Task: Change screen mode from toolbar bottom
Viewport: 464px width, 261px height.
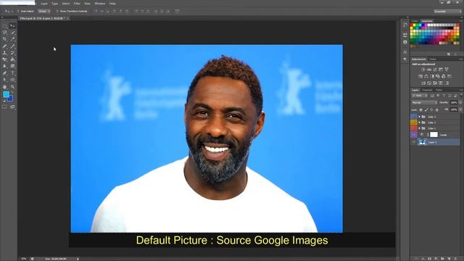Action: [12, 107]
